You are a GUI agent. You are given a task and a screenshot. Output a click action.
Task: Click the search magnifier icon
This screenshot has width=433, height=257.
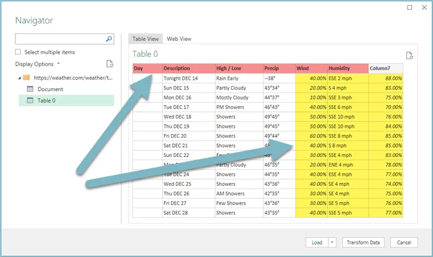tap(109, 39)
